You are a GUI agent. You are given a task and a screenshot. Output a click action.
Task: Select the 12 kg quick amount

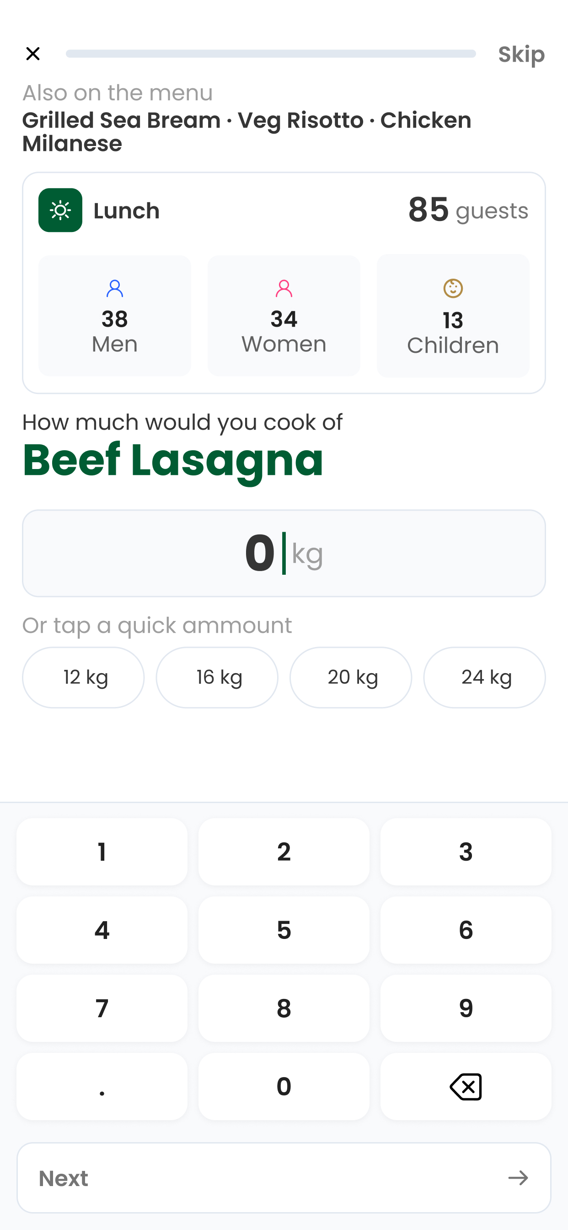click(x=83, y=677)
